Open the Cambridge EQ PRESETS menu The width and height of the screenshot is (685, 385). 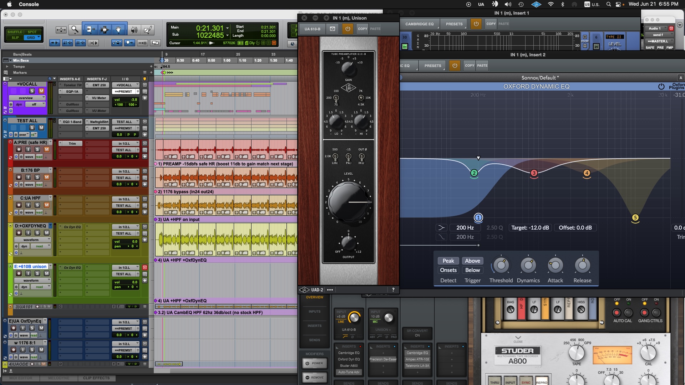(454, 24)
